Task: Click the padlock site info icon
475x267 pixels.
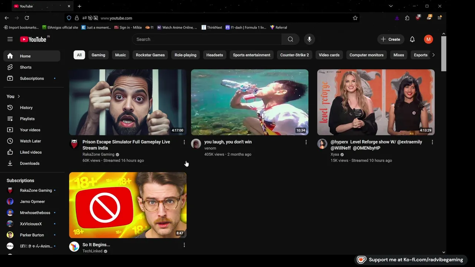Action: 77,18
